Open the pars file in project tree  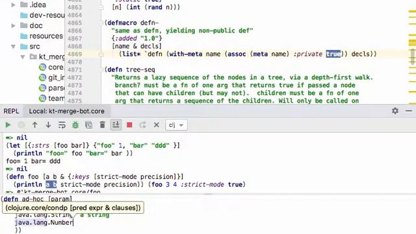[57, 88]
